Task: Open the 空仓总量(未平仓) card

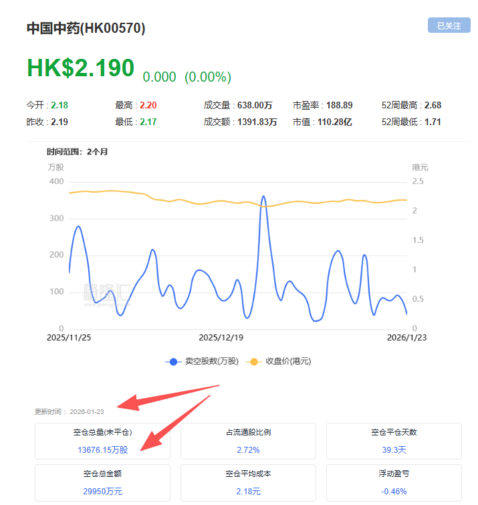Action: [x=102, y=441]
